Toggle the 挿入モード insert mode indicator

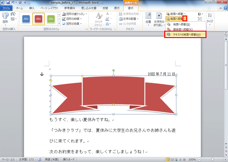(x=69, y=160)
